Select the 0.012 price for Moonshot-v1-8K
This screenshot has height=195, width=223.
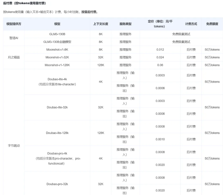point(160,49)
